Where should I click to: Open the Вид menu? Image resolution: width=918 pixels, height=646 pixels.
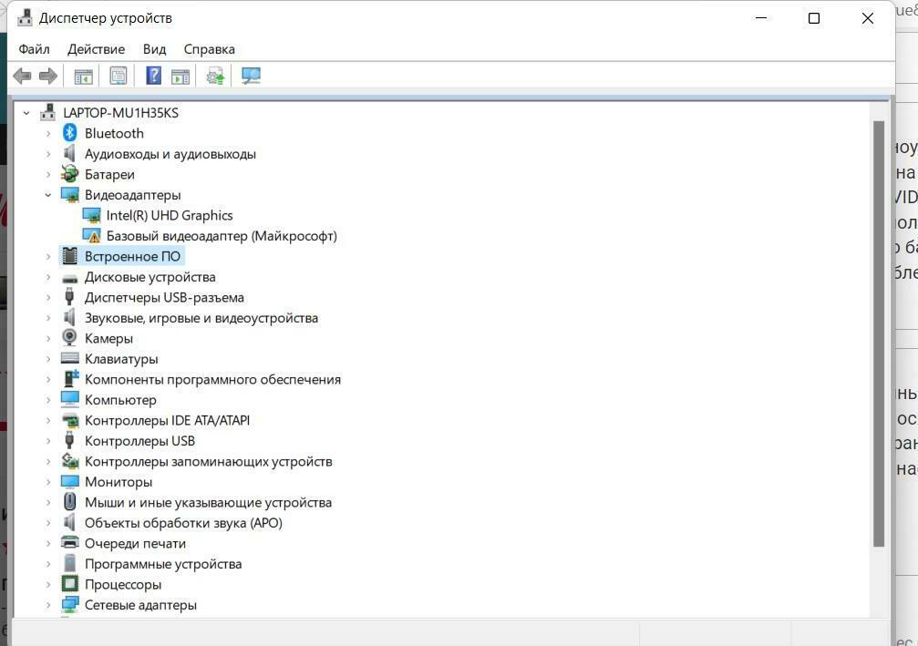[x=155, y=49]
